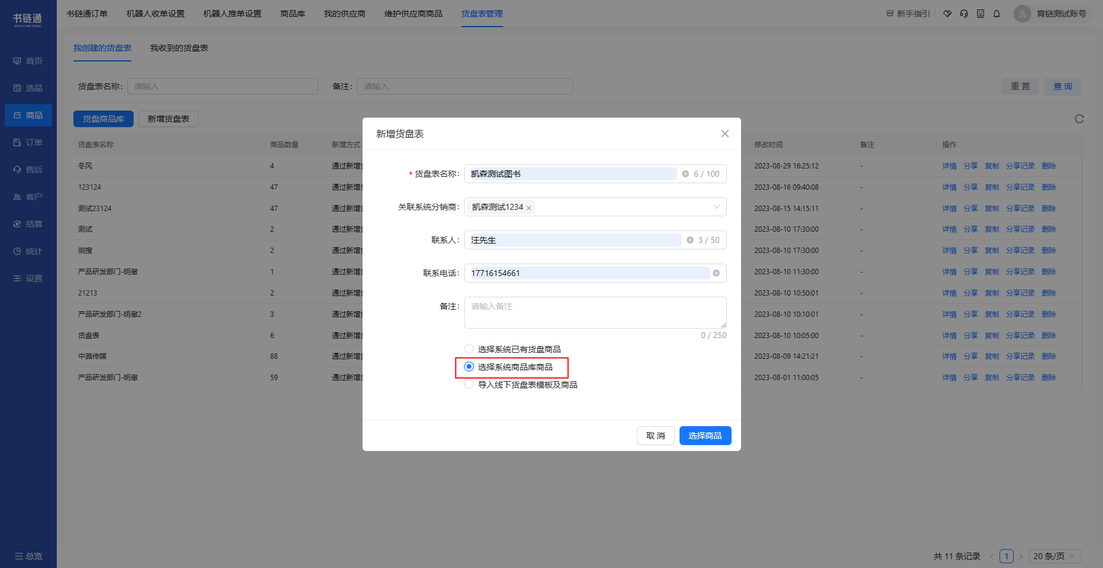Go to next page arrow in pagination

click(1020, 556)
